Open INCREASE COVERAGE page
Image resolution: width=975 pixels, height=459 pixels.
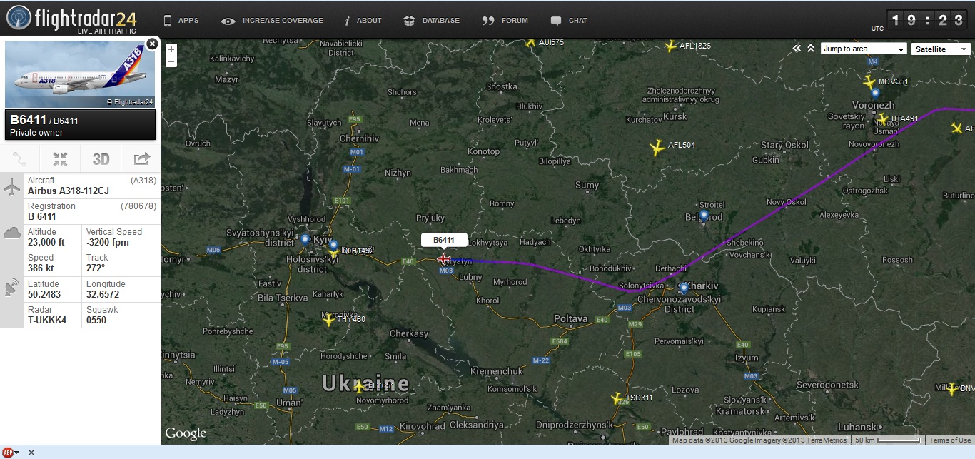click(x=272, y=21)
